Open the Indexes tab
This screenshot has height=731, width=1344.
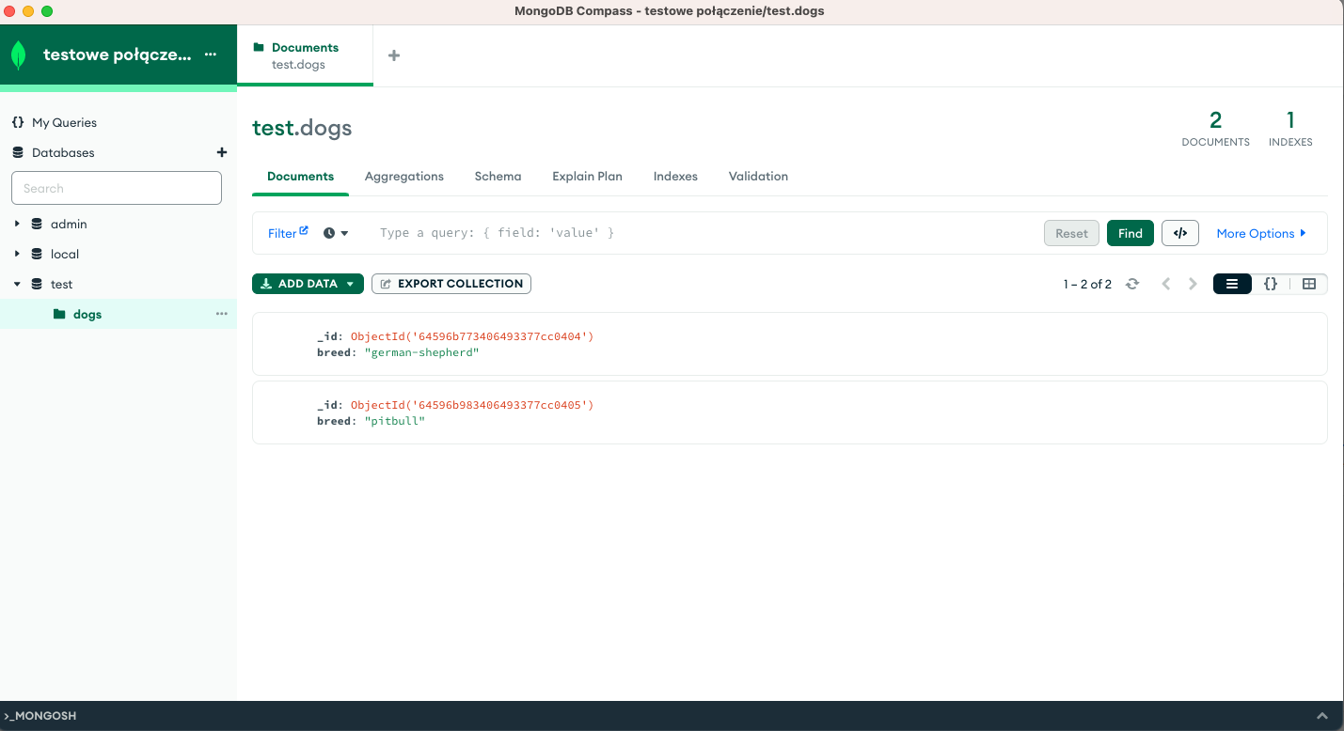[x=675, y=176]
